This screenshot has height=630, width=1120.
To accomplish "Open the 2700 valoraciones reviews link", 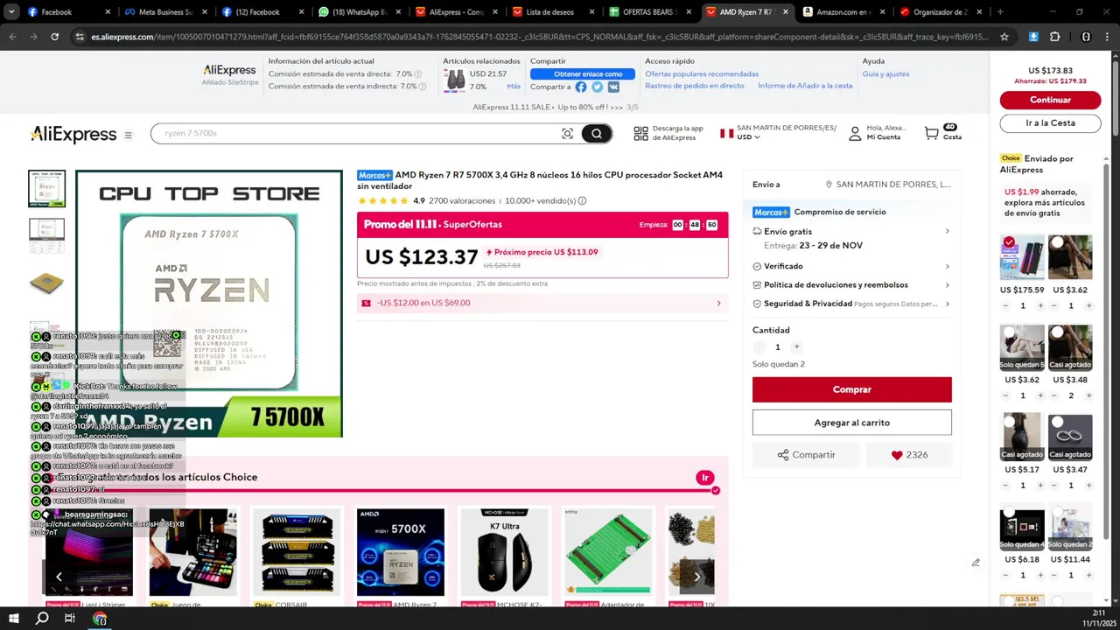I will pyautogui.click(x=462, y=201).
